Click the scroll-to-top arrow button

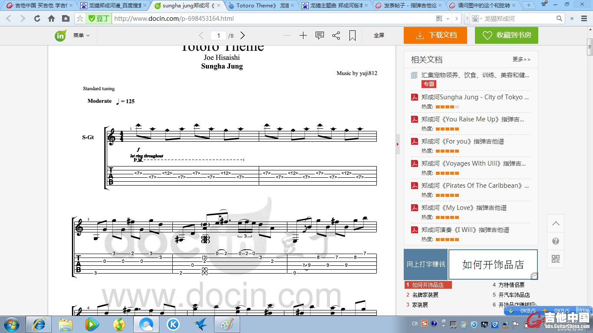tap(556, 224)
